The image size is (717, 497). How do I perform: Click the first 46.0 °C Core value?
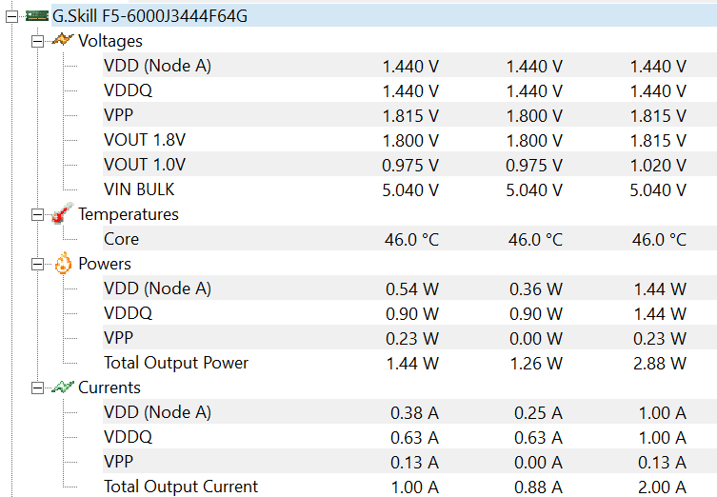point(411,240)
